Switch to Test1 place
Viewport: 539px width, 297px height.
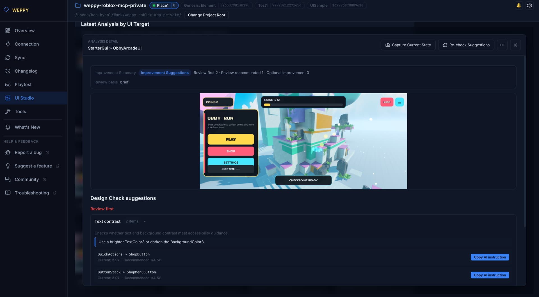coord(280,5)
